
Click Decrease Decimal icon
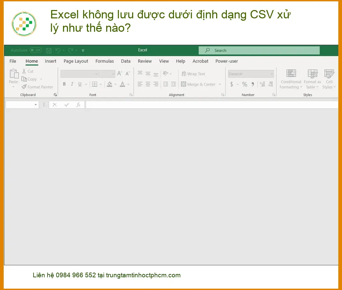click(270, 84)
